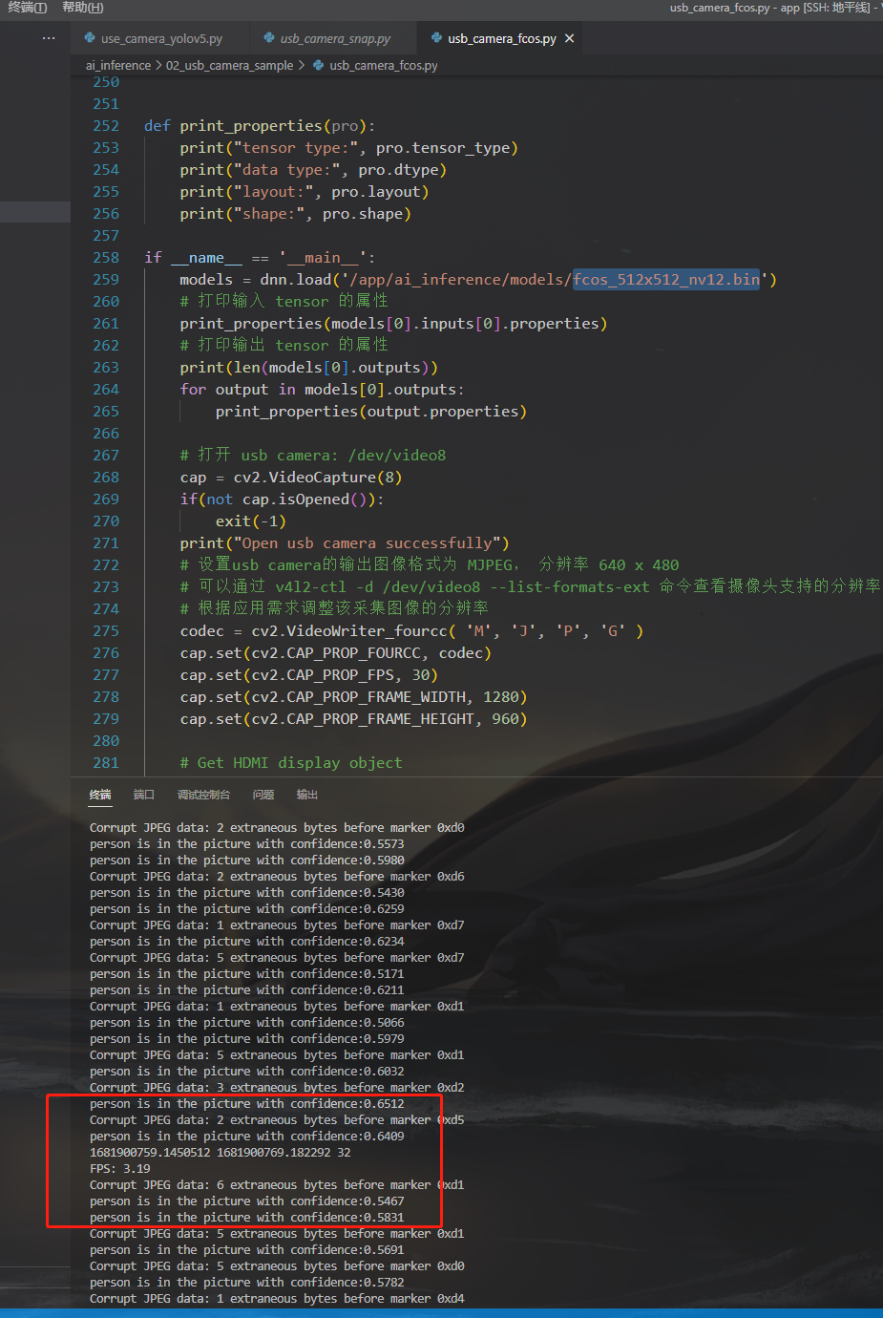Viewport: 883px width, 1318px height.
Task: Click 'cv2.CAP_PROP_FOURCC' in line 276
Action: tap(336, 653)
